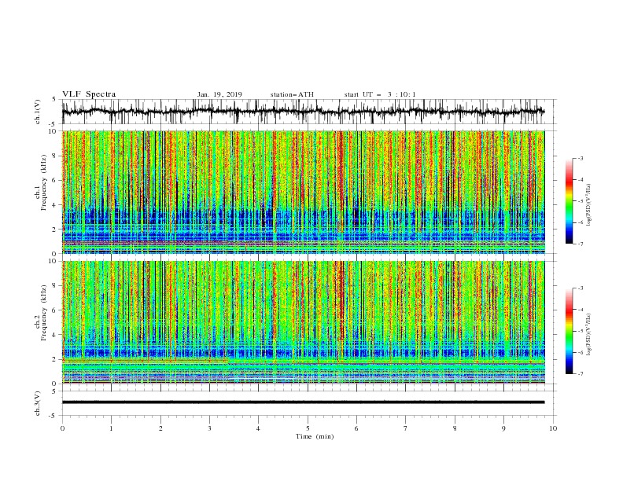The width and height of the screenshot is (623, 481).
Task: Click the "VLF Spectra" title text
Action: (x=89, y=94)
